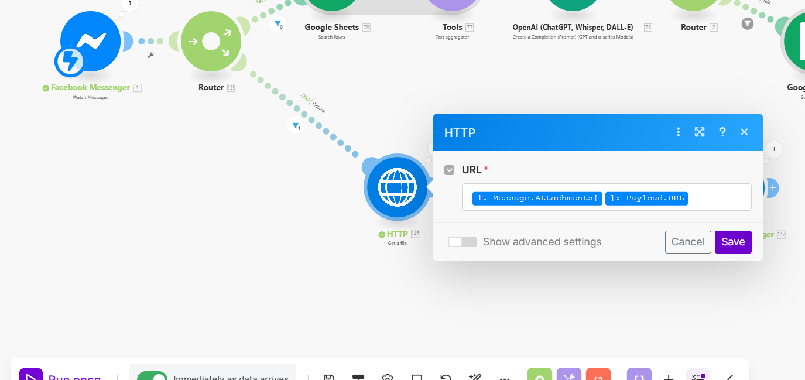Viewport: 805px width, 380px height.
Task: Toggle the URL field checkbox
Action: (449, 170)
